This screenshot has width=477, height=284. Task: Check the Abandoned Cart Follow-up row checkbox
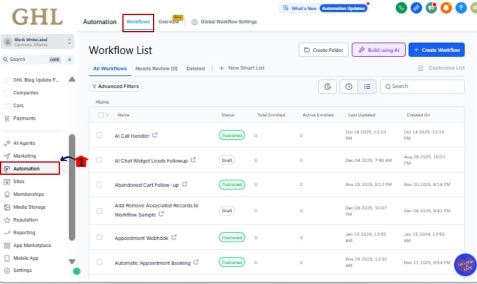pyautogui.click(x=99, y=184)
